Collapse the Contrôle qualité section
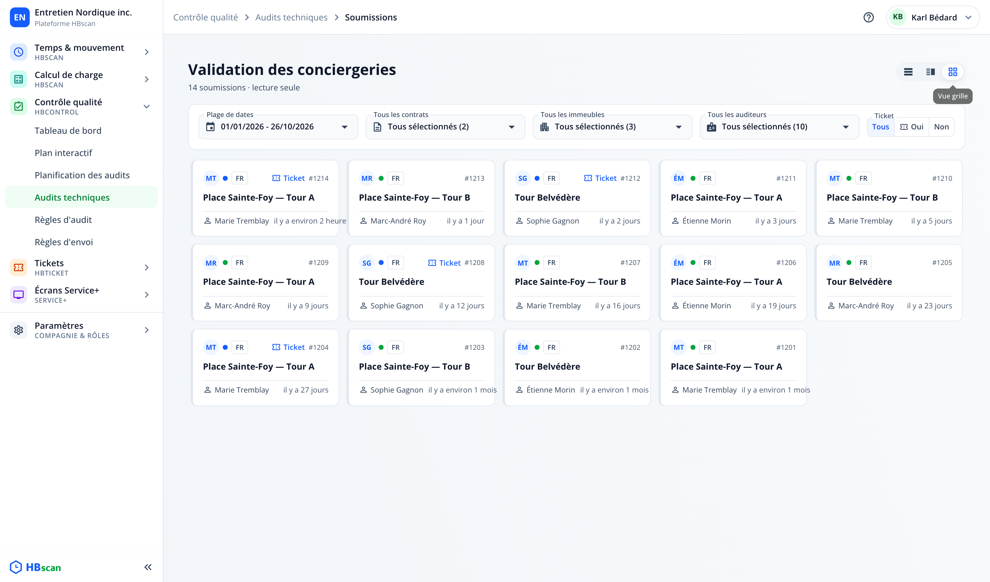Image resolution: width=990 pixels, height=582 pixels. pos(147,106)
